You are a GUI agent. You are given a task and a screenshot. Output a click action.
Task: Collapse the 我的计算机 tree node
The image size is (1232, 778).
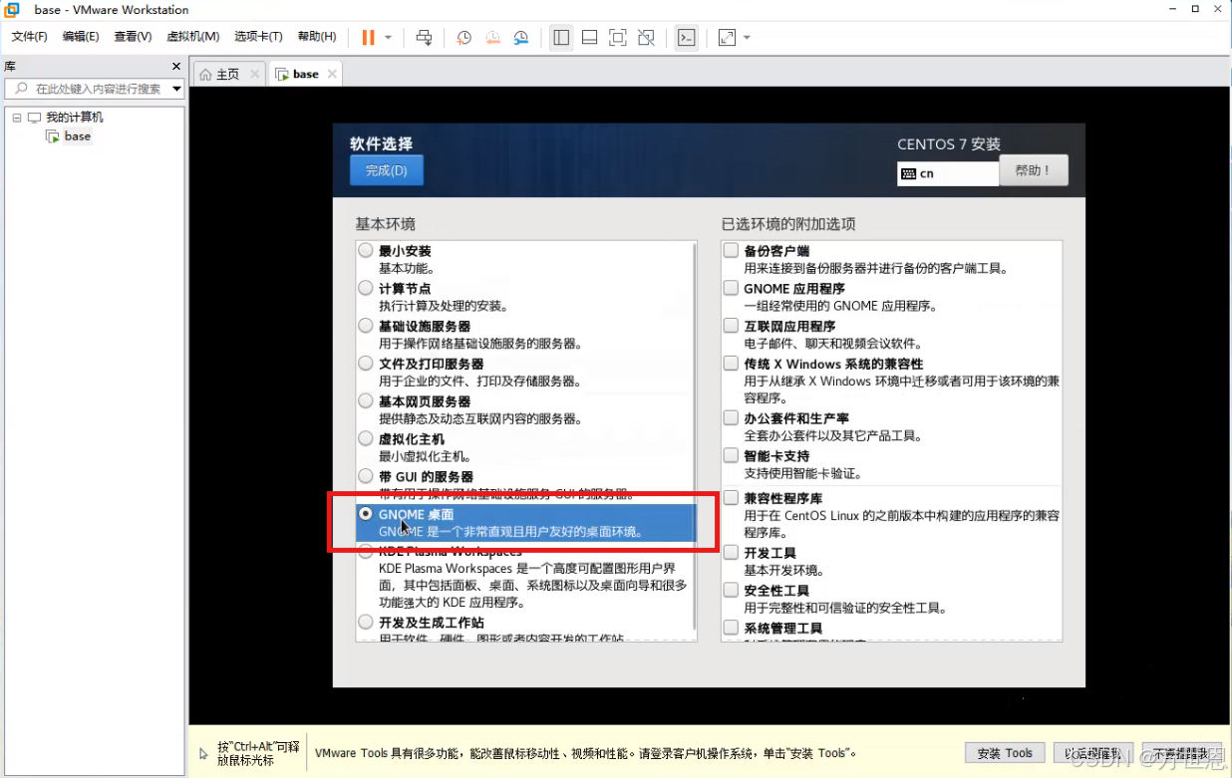(x=17, y=118)
